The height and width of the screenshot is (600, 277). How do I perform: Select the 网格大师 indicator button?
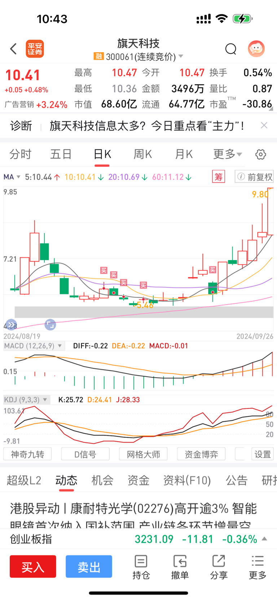(x=143, y=454)
